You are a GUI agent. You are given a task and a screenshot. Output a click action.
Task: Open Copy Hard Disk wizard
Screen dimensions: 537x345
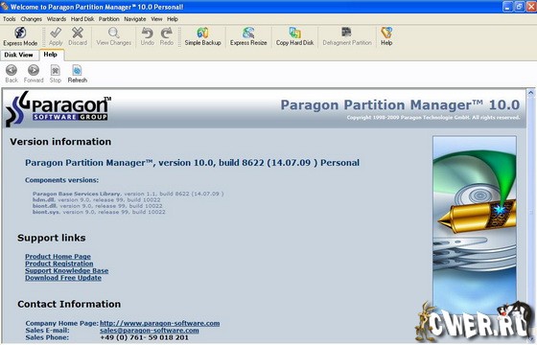tap(295, 36)
